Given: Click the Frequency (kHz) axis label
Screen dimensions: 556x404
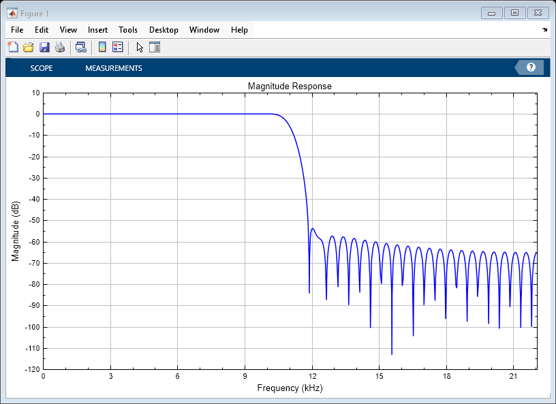Looking at the screenshot, I should coord(290,388).
